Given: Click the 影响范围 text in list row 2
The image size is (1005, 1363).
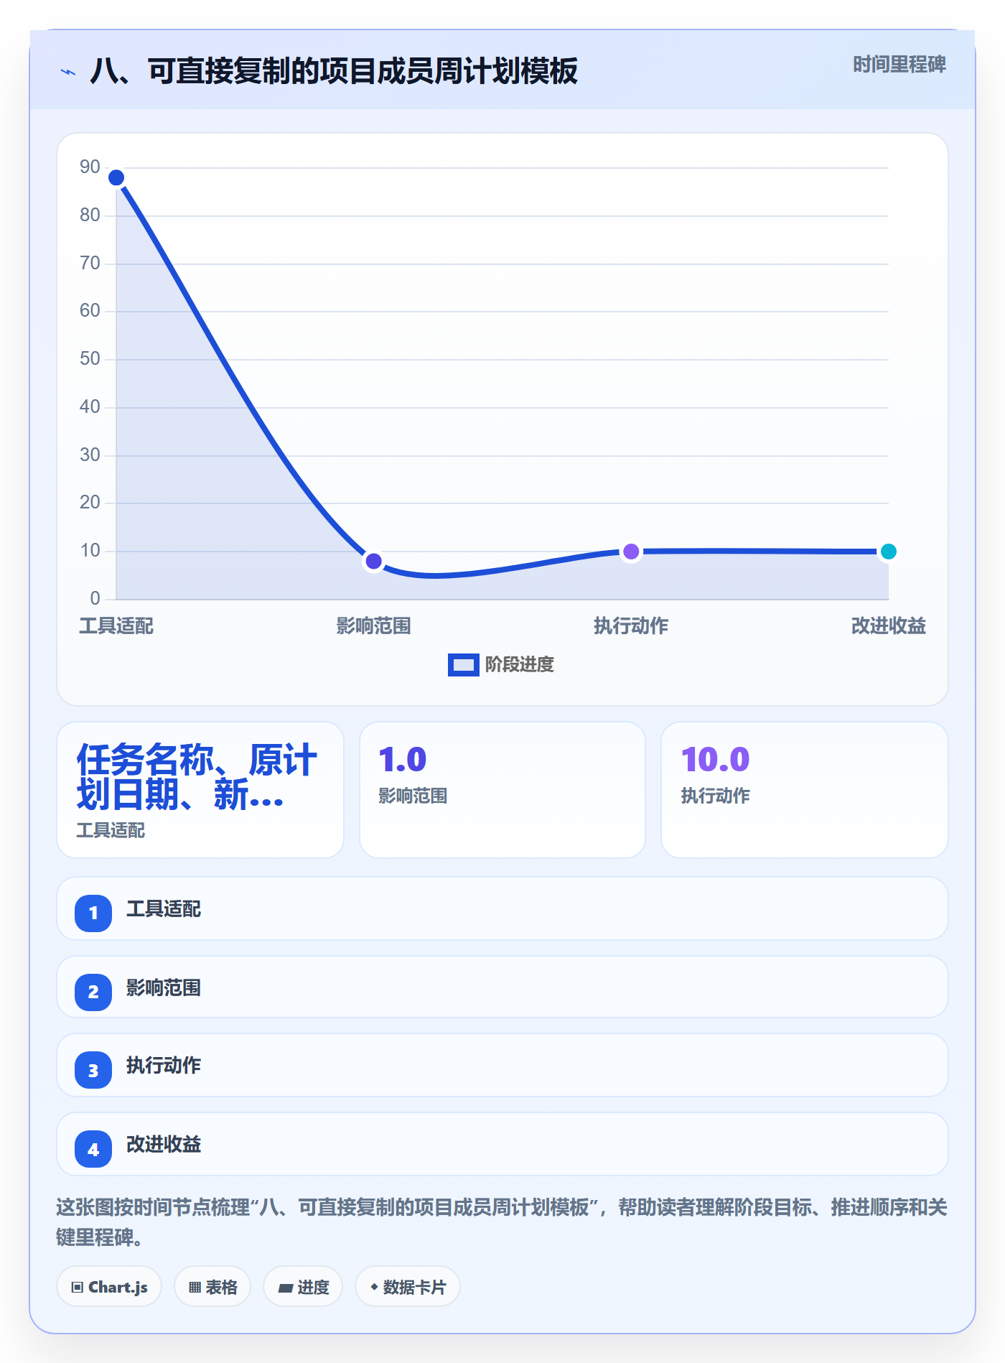Looking at the screenshot, I should (x=164, y=988).
